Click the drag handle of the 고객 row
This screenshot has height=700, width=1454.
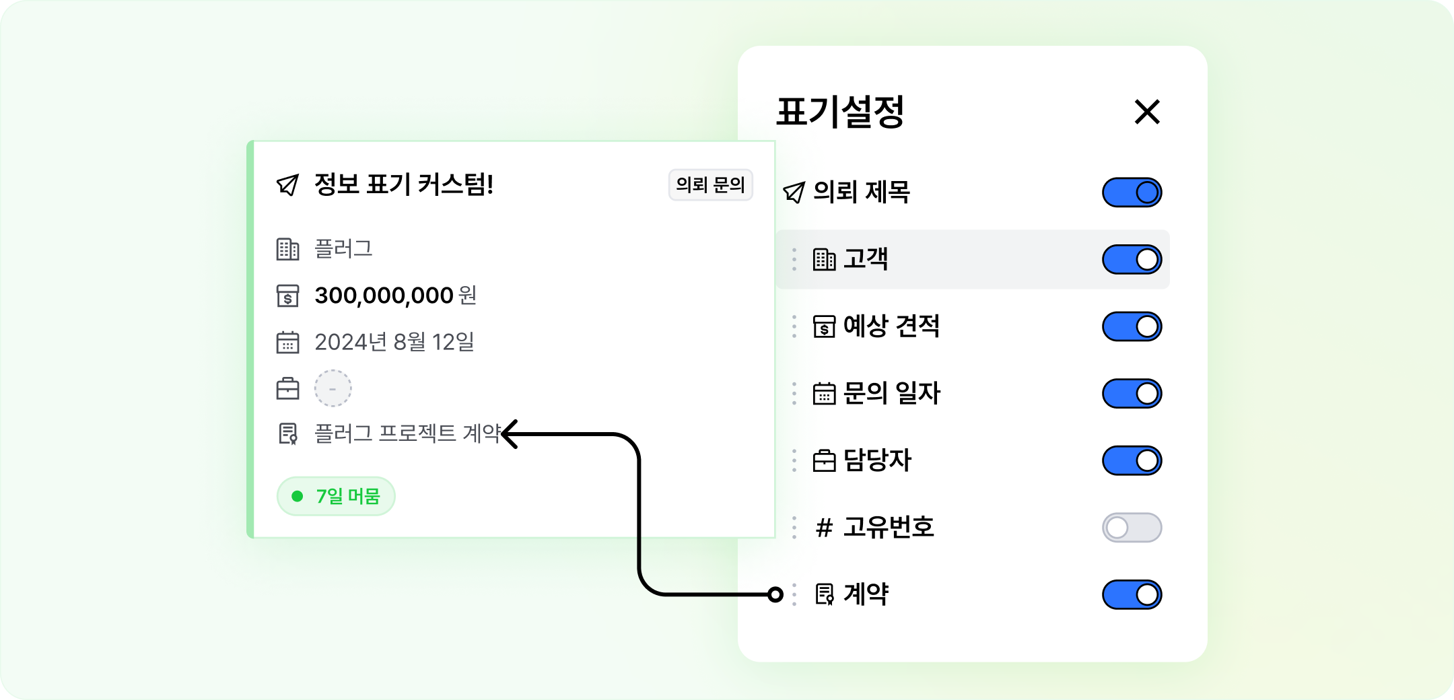point(794,259)
